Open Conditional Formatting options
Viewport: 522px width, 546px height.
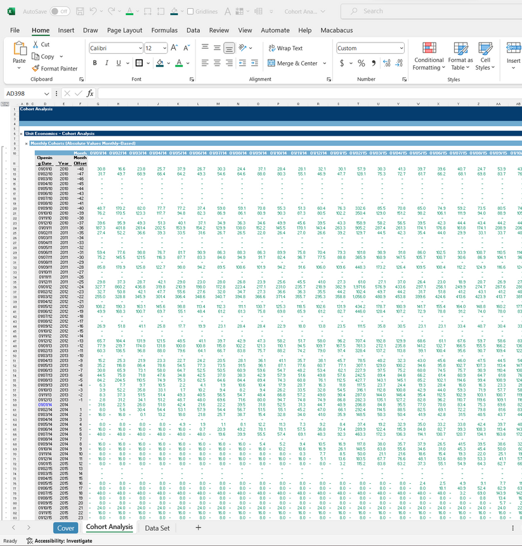pos(429,56)
